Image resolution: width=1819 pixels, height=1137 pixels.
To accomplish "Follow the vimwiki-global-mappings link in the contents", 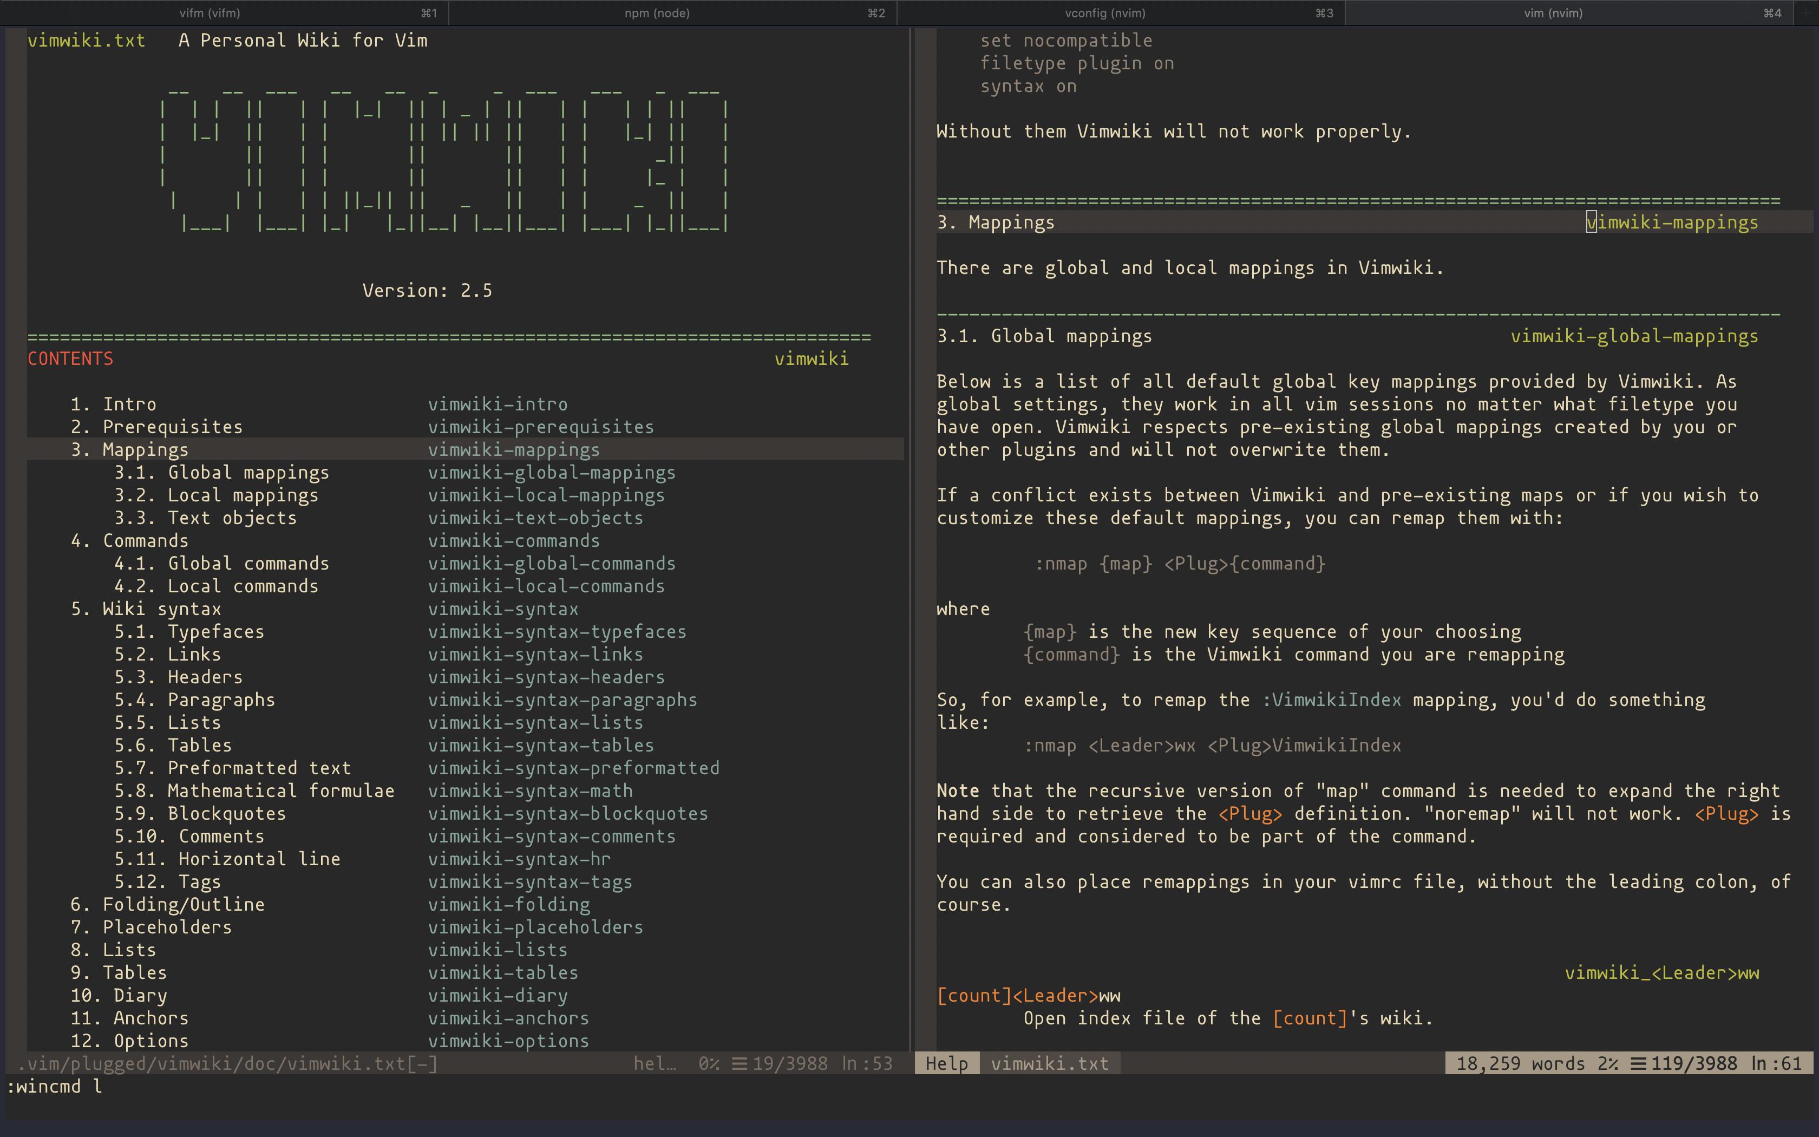I will coord(551,472).
